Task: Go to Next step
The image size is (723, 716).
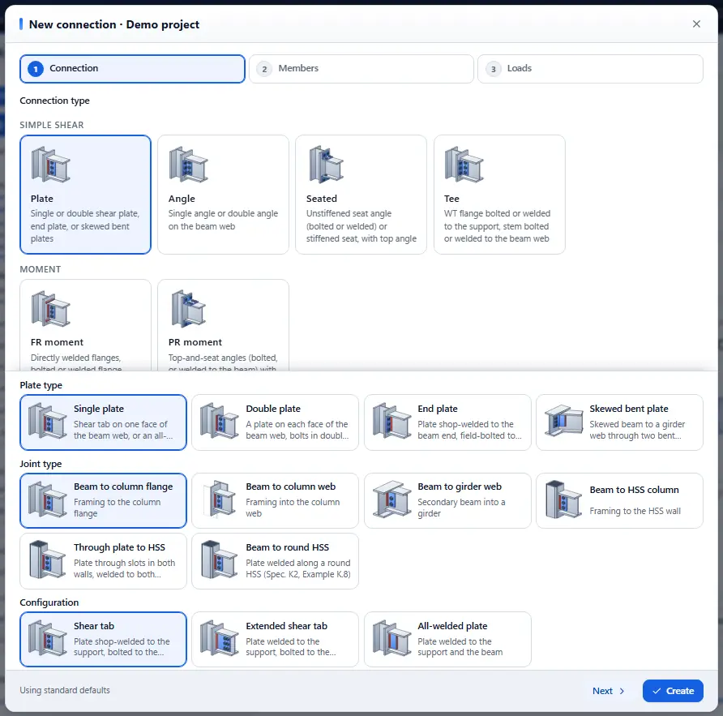Action: (608, 691)
